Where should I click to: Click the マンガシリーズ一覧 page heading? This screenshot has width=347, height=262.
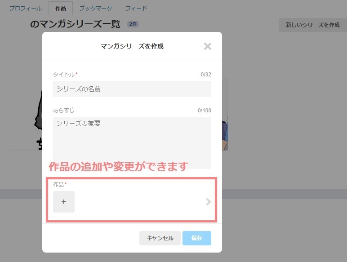pyautogui.click(x=75, y=24)
